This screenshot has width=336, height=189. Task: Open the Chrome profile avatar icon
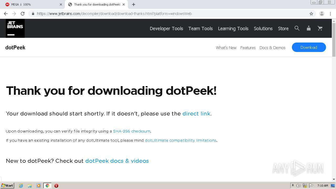pyautogui.click(x=322, y=14)
